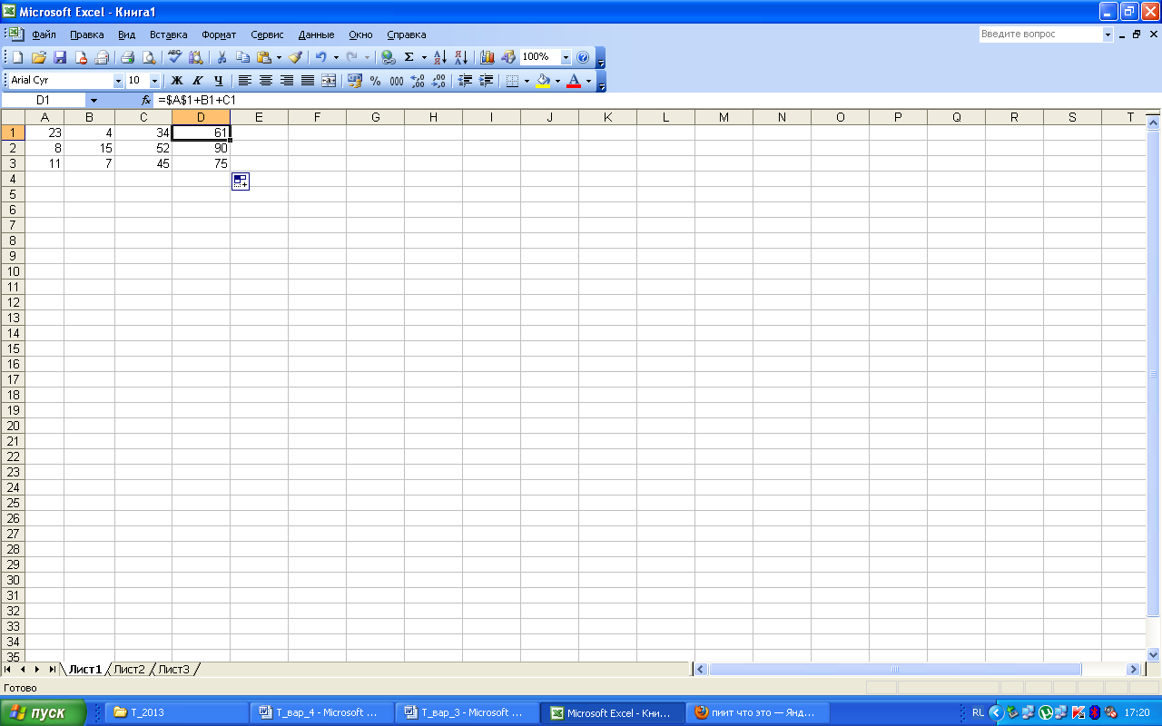Viewport: 1162px width, 726px height.
Task: Open the Arial Cyr font name dropdown
Action: click(118, 81)
